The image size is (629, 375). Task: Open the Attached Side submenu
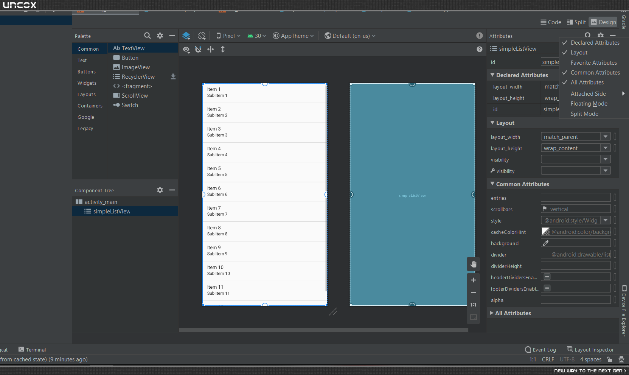pyautogui.click(x=594, y=94)
